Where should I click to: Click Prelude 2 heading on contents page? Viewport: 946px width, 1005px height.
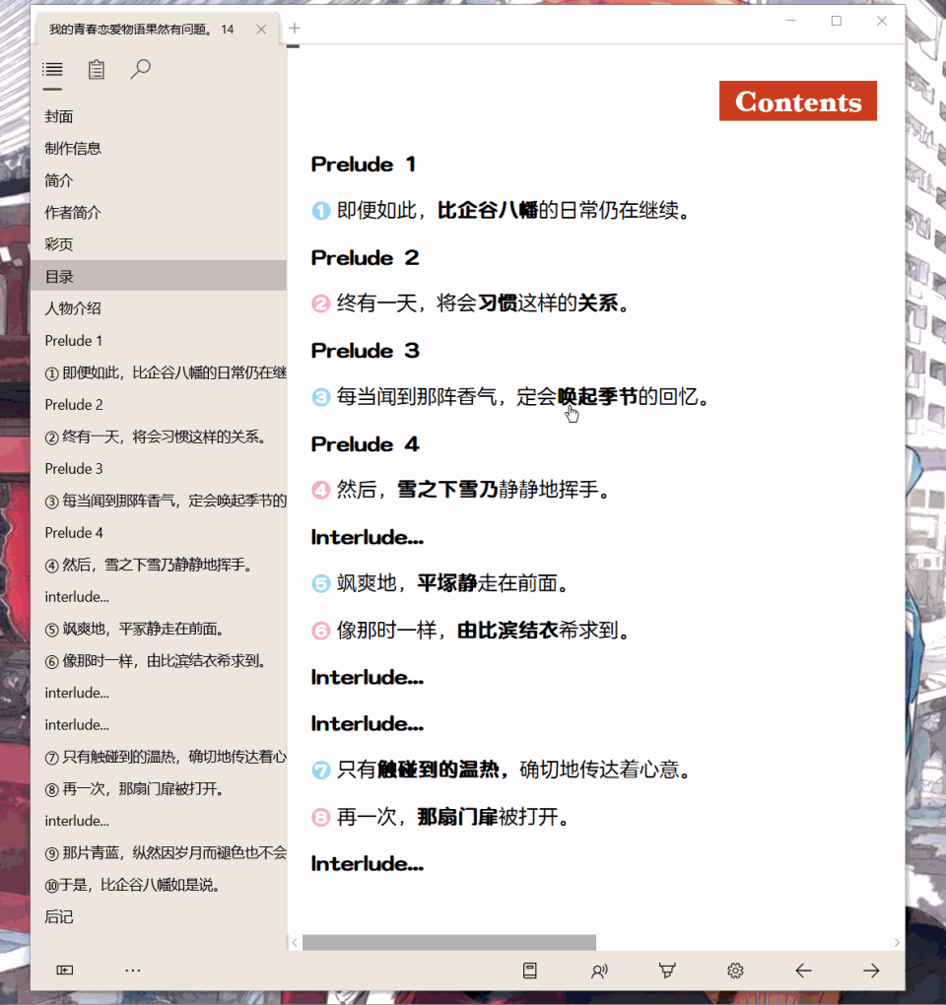(x=365, y=258)
